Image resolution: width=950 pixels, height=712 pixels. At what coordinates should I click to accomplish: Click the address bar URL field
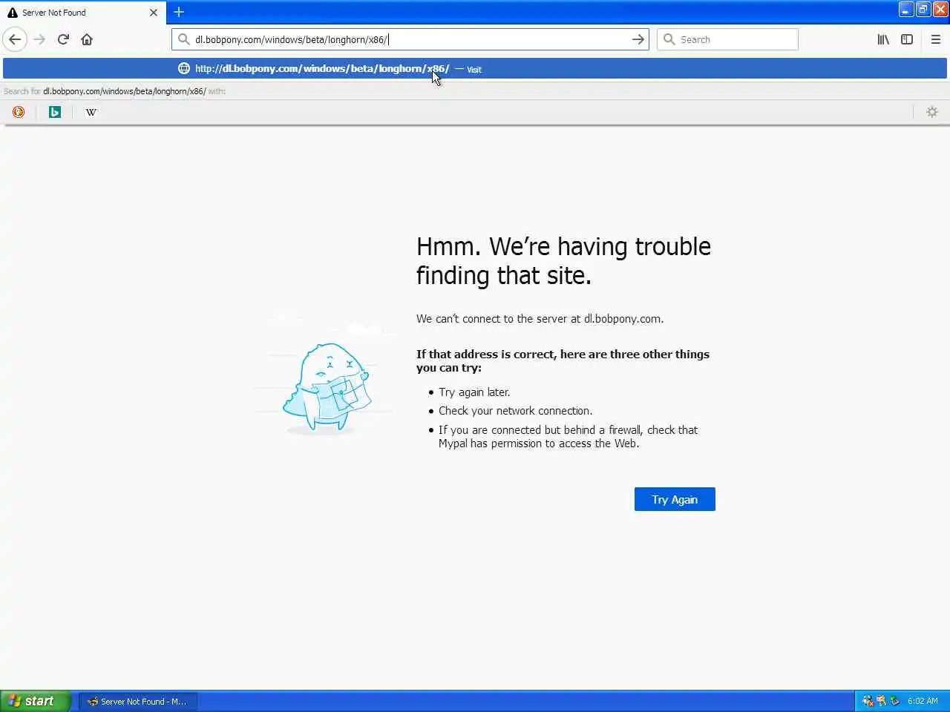tap(410, 39)
